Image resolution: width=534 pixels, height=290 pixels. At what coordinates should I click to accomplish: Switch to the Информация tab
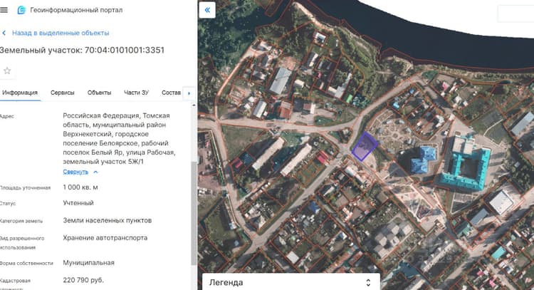point(20,93)
